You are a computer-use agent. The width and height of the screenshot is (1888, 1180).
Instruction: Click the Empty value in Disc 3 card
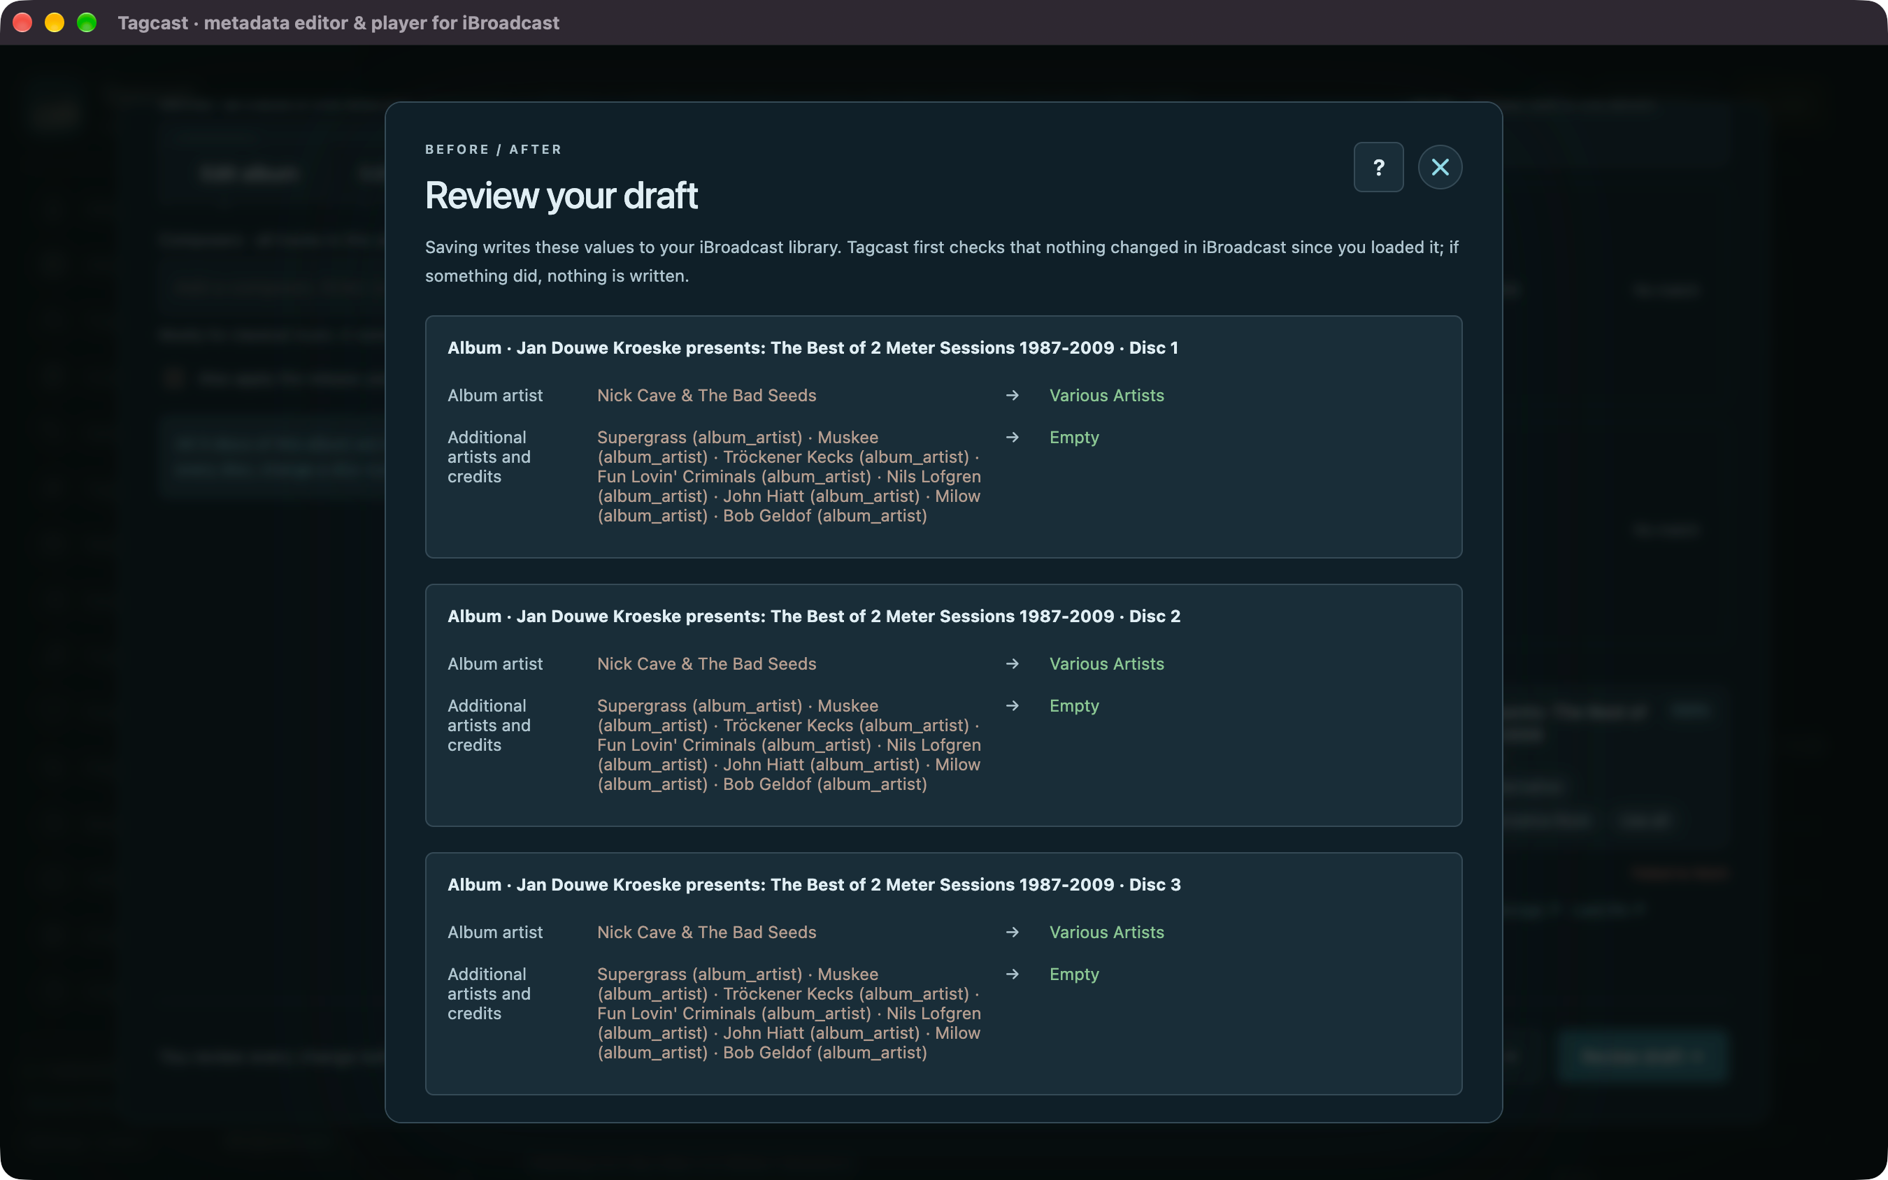point(1074,974)
